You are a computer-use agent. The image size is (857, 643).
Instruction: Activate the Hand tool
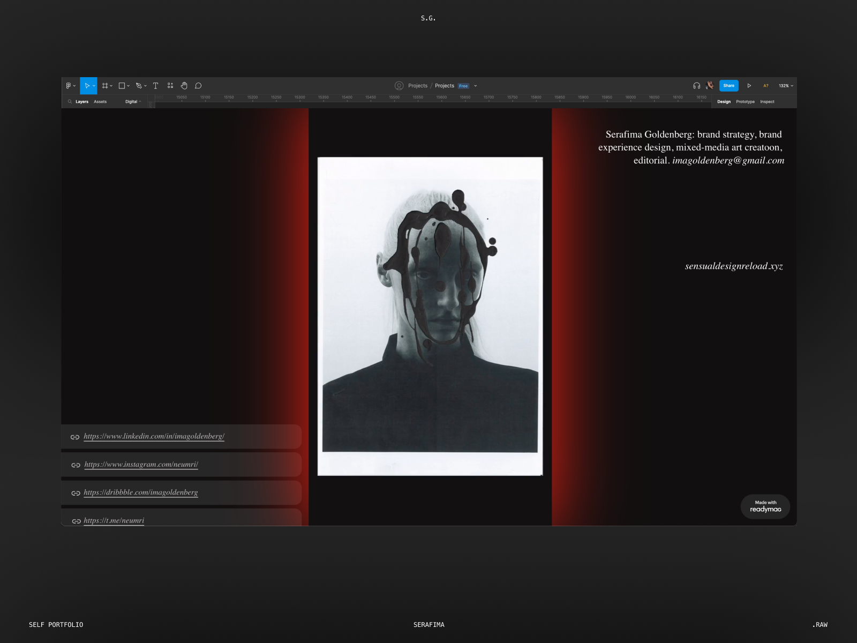[184, 86]
